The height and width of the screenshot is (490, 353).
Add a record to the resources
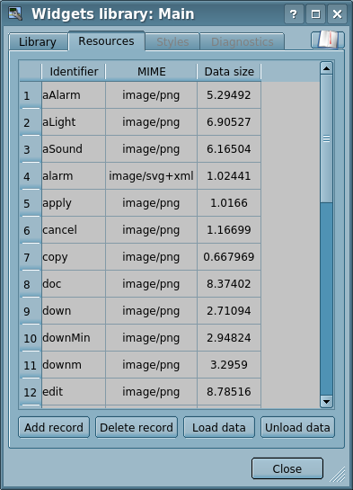point(54,427)
